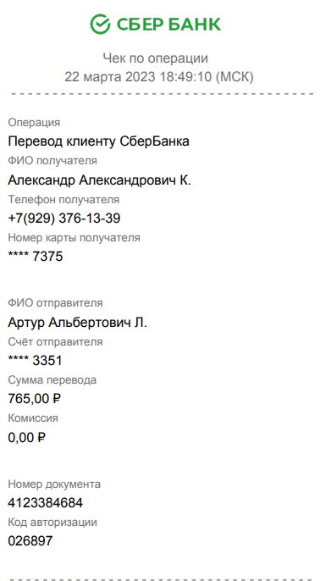Select phone number +7(929) 376-13-39
Viewport: 320px width, 581px height.
[64, 219]
